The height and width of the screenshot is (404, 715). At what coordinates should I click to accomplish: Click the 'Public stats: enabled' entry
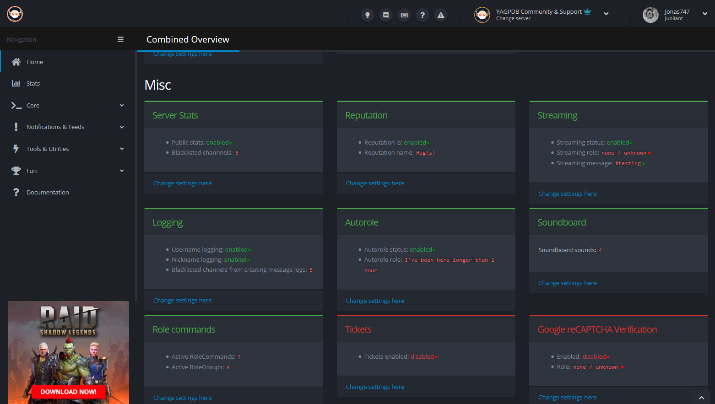coord(202,142)
